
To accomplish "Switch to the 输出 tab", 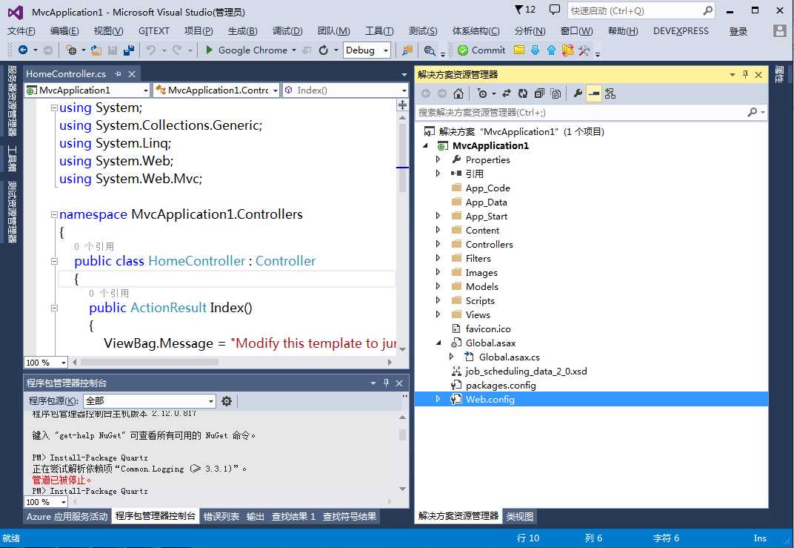I will pos(256,517).
